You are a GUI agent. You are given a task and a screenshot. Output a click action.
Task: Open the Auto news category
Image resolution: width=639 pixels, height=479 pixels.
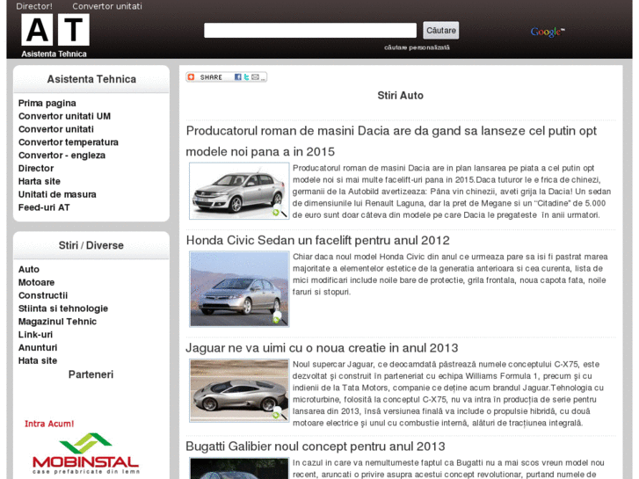[x=29, y=270]
